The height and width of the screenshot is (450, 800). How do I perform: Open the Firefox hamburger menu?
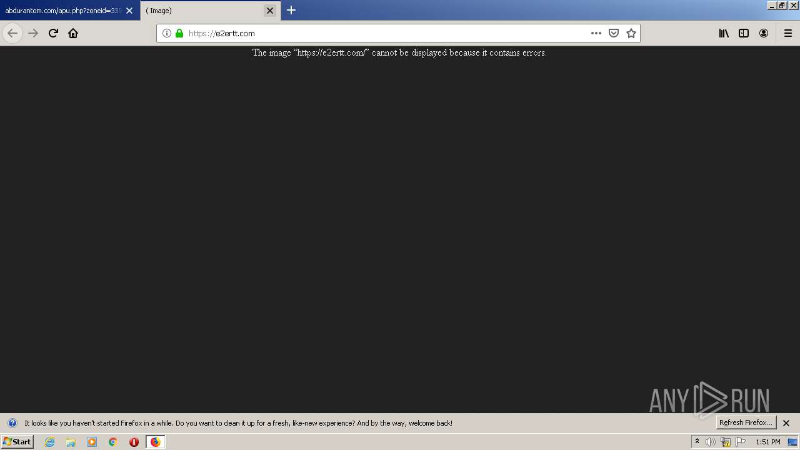pyautogui.click(x=788, y=33)
